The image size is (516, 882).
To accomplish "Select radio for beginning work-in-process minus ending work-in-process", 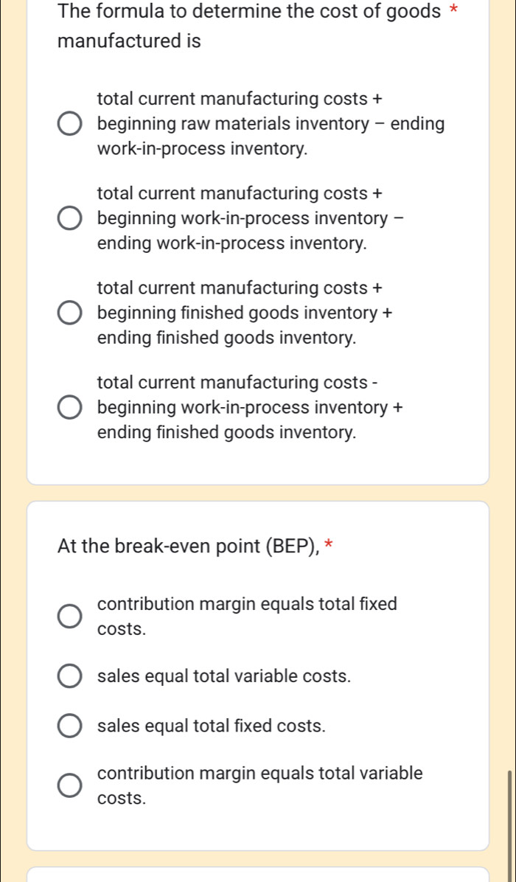I will coord(70,219).
